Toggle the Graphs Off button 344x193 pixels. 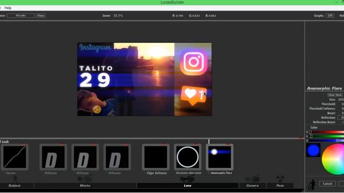pos(330,16)
